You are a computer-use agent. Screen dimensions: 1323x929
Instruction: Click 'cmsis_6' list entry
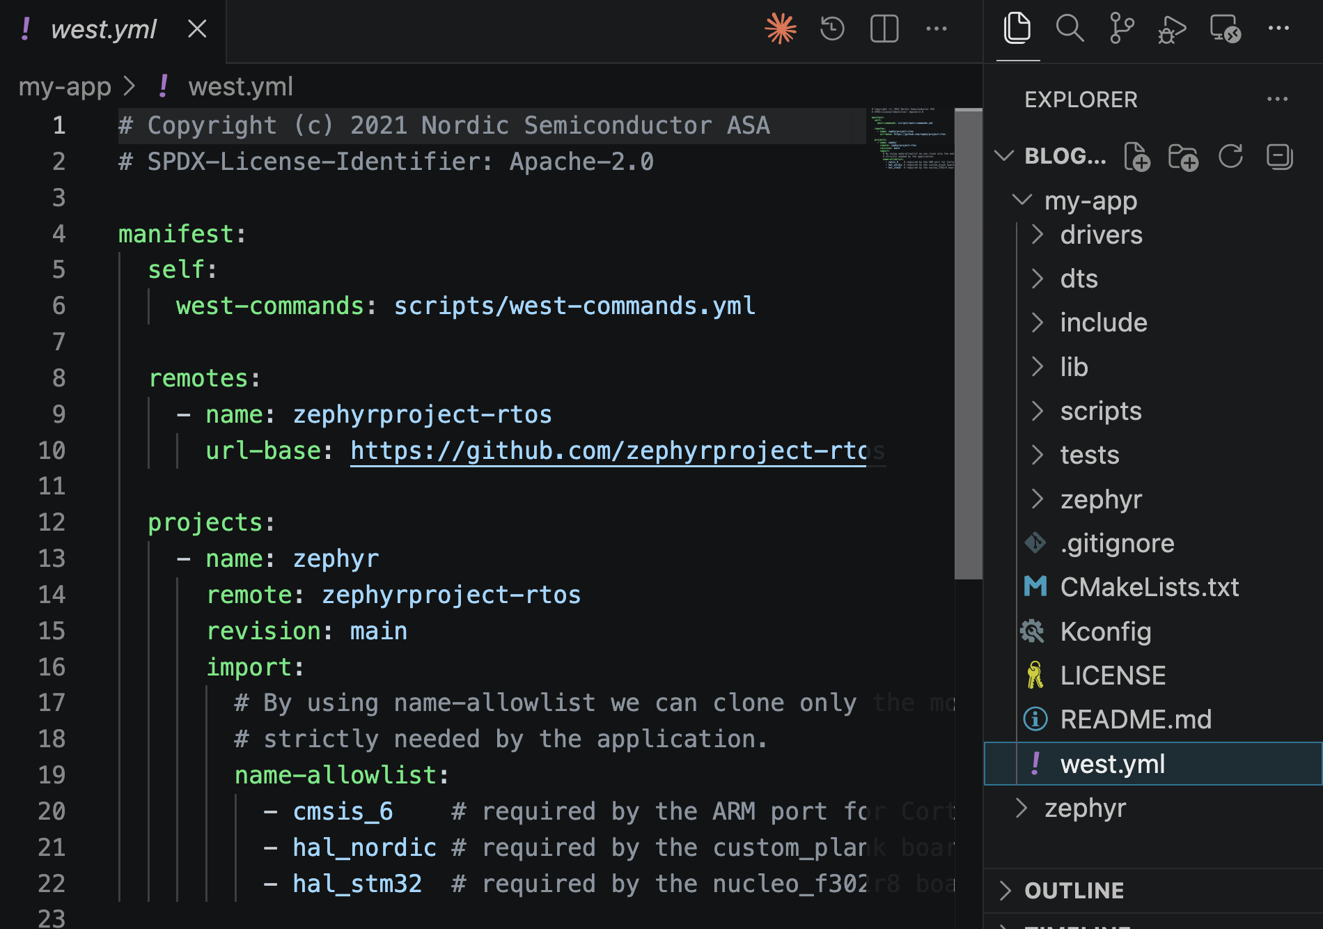pyautogui.click(x=343, y=811)
